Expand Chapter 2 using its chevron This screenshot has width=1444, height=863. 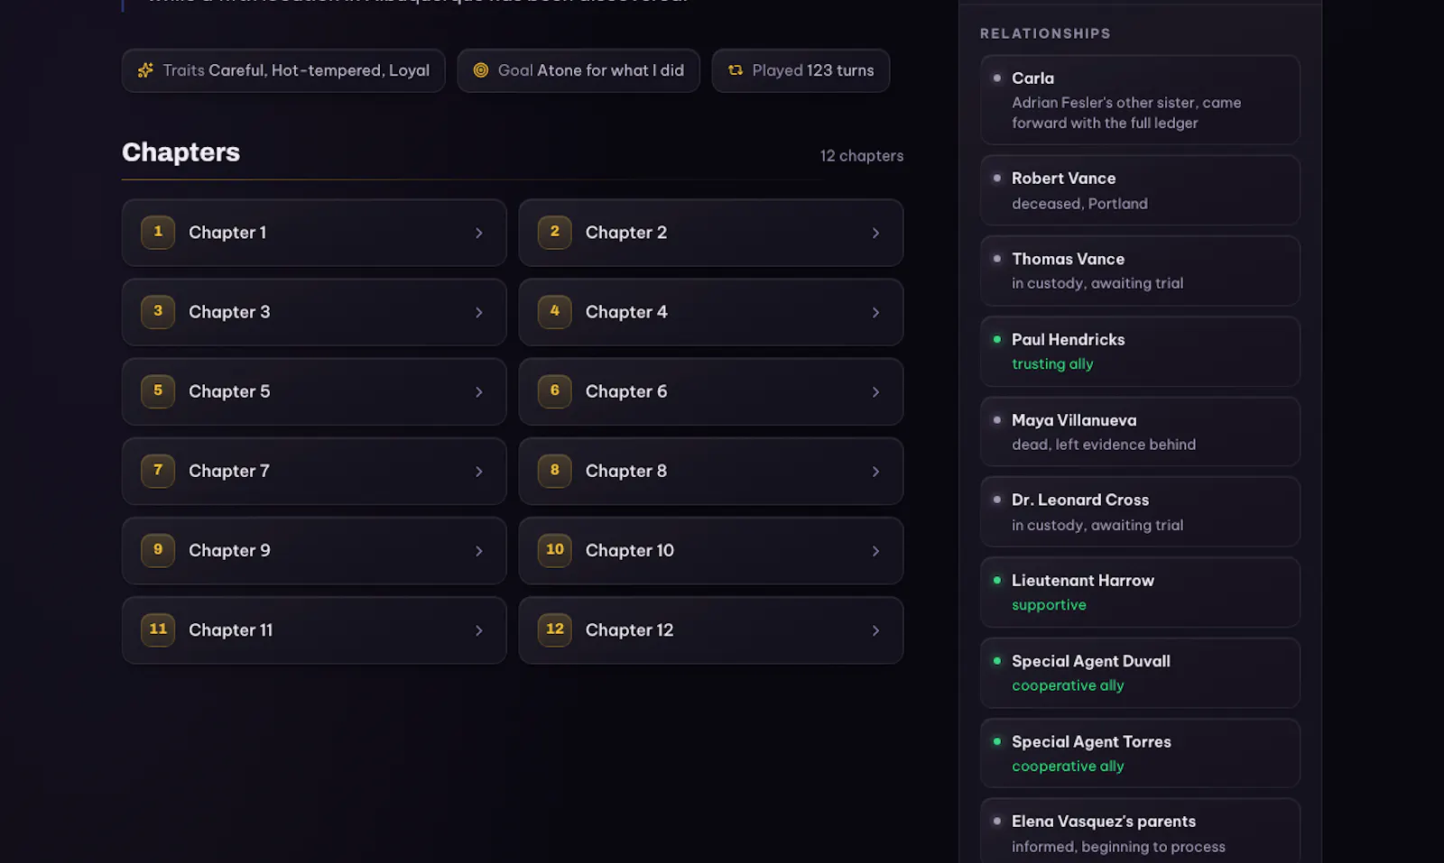coord(875,233)
